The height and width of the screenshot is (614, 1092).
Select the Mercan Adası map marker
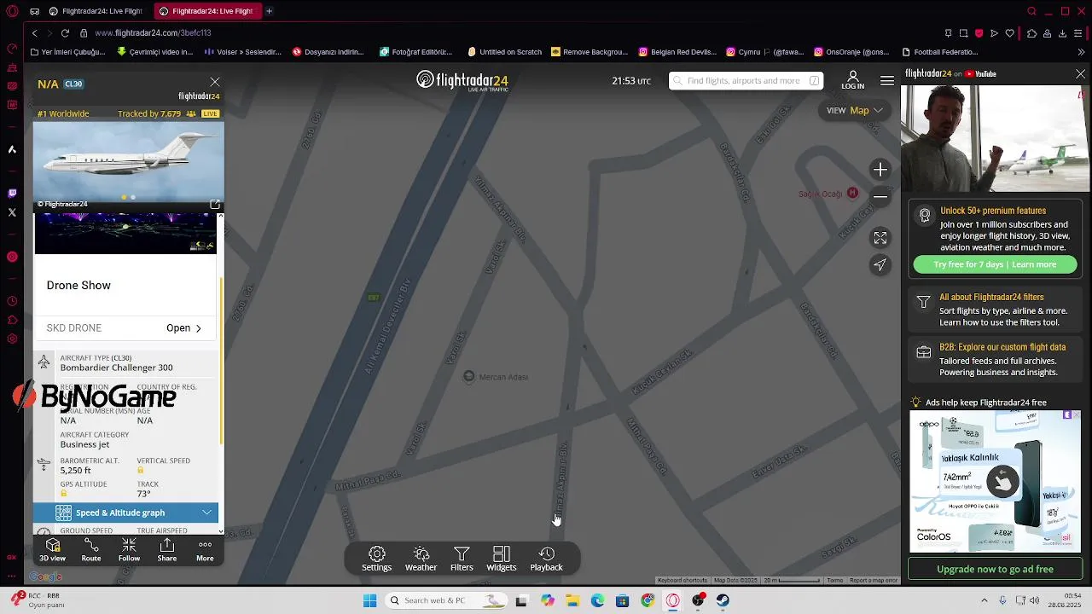[x=468, y=377]
